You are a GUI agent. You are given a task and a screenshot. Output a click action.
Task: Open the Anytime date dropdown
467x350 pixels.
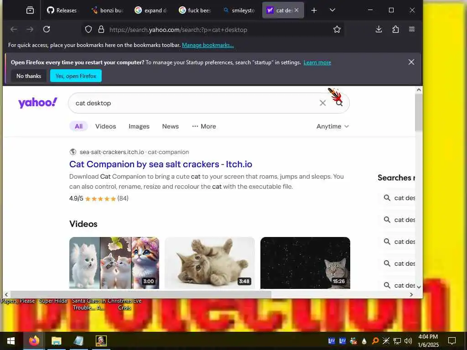(x=332, y=126)
